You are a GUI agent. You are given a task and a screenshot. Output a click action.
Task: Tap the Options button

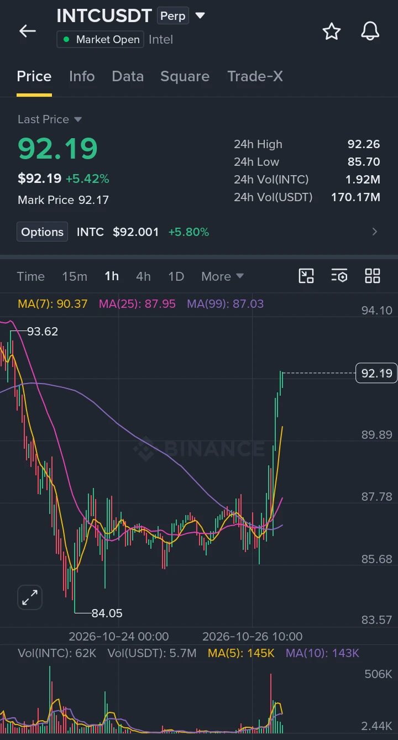[x=42, y=232]
